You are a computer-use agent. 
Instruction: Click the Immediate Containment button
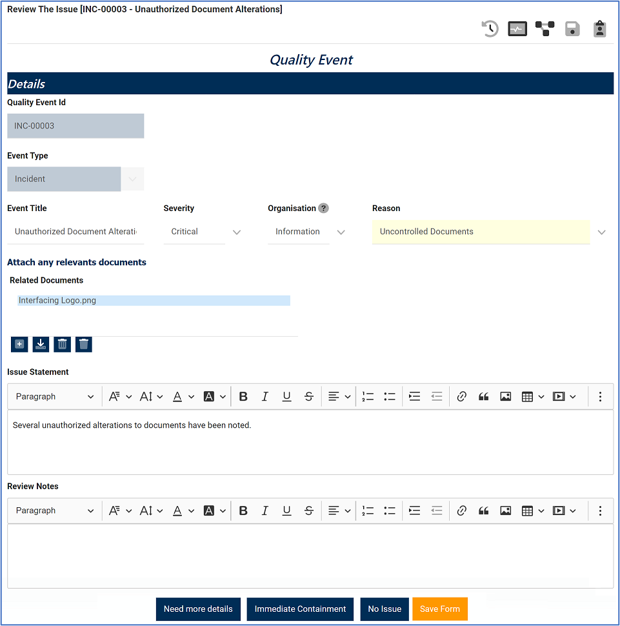(300, 609)
